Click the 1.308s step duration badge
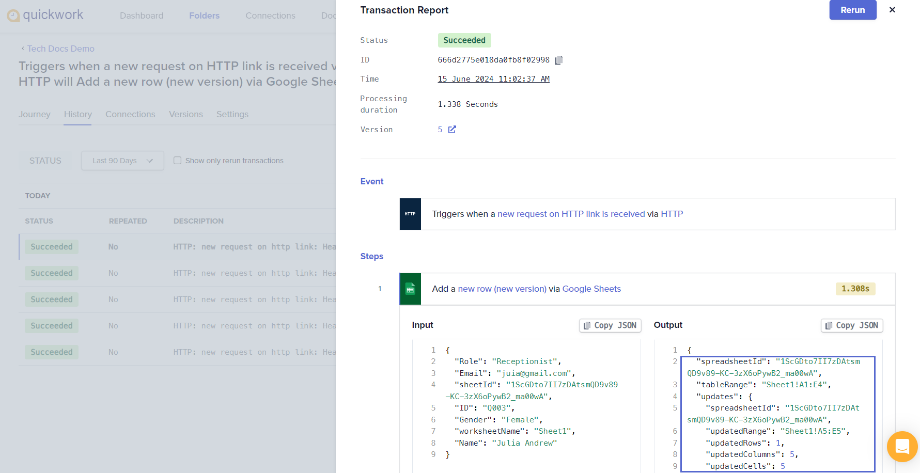This screenshot has width=920, height=473. [855, 289]
